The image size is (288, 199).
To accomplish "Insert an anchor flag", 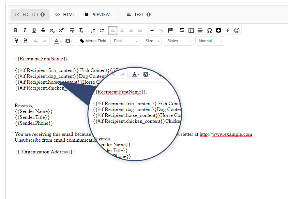I will pos(170,30).
